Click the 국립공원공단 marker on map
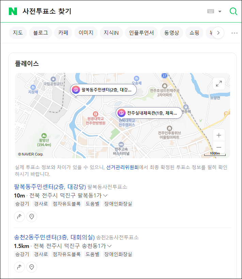This screenshot has width=242, height=279. pos(53,79)
